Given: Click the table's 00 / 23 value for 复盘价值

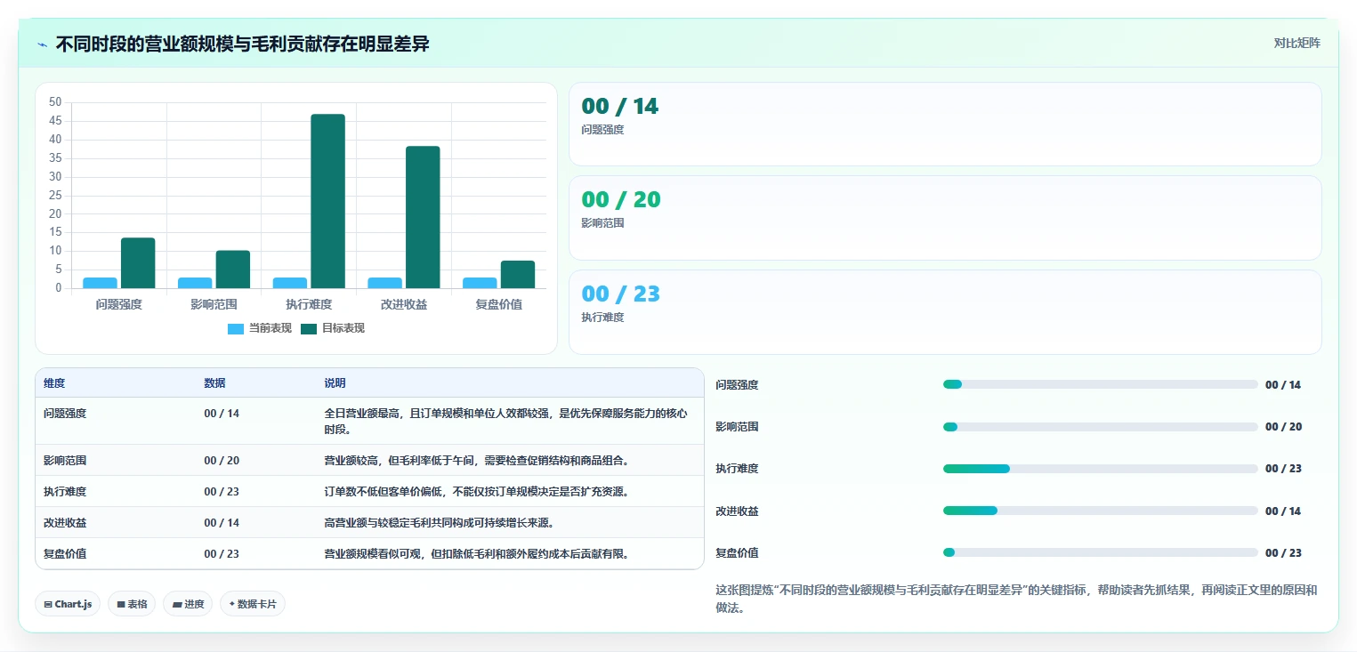Looking at the screenshot, I should click(222, 554).
